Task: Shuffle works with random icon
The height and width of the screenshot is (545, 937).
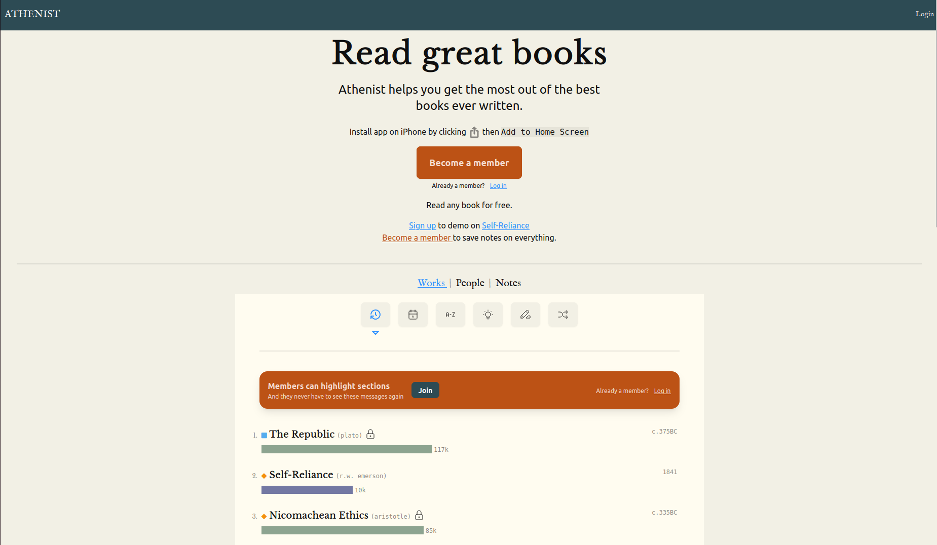Action: (x=563, y=315)
